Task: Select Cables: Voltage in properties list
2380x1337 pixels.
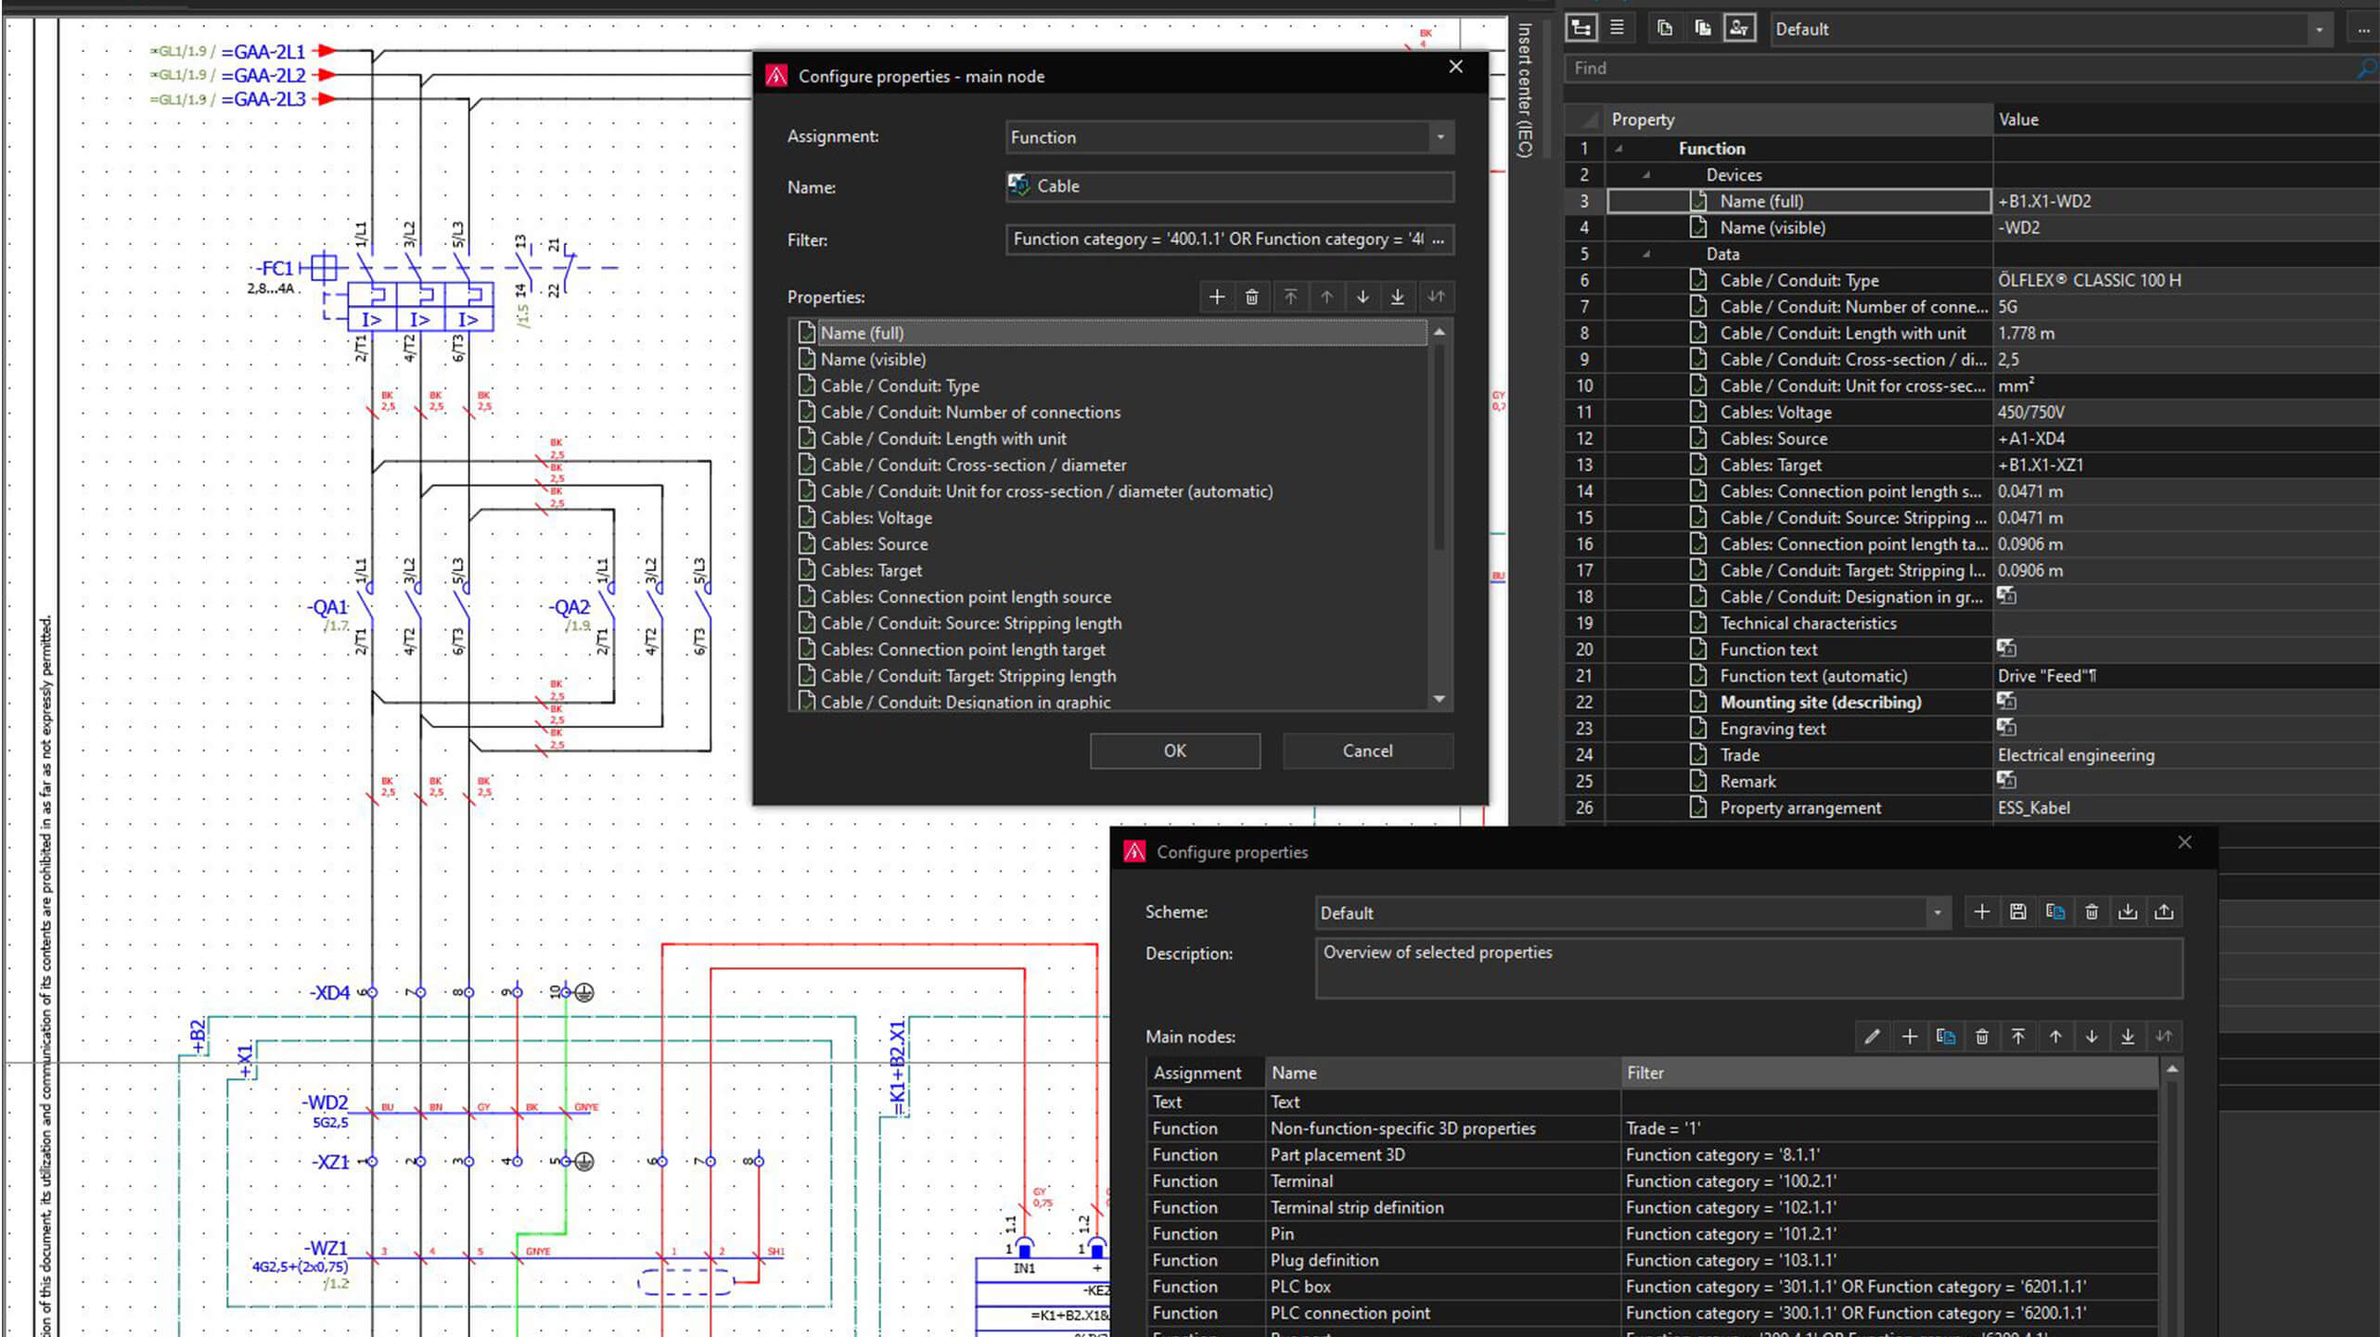Action: (876, 517)
